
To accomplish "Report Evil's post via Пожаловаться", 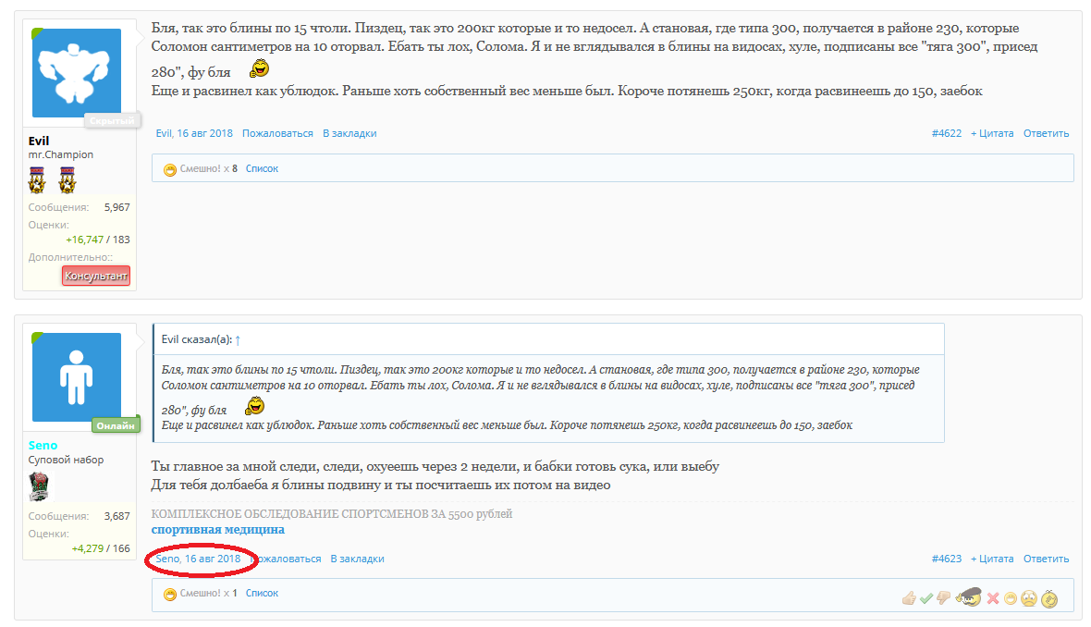I will pos(277,133).
